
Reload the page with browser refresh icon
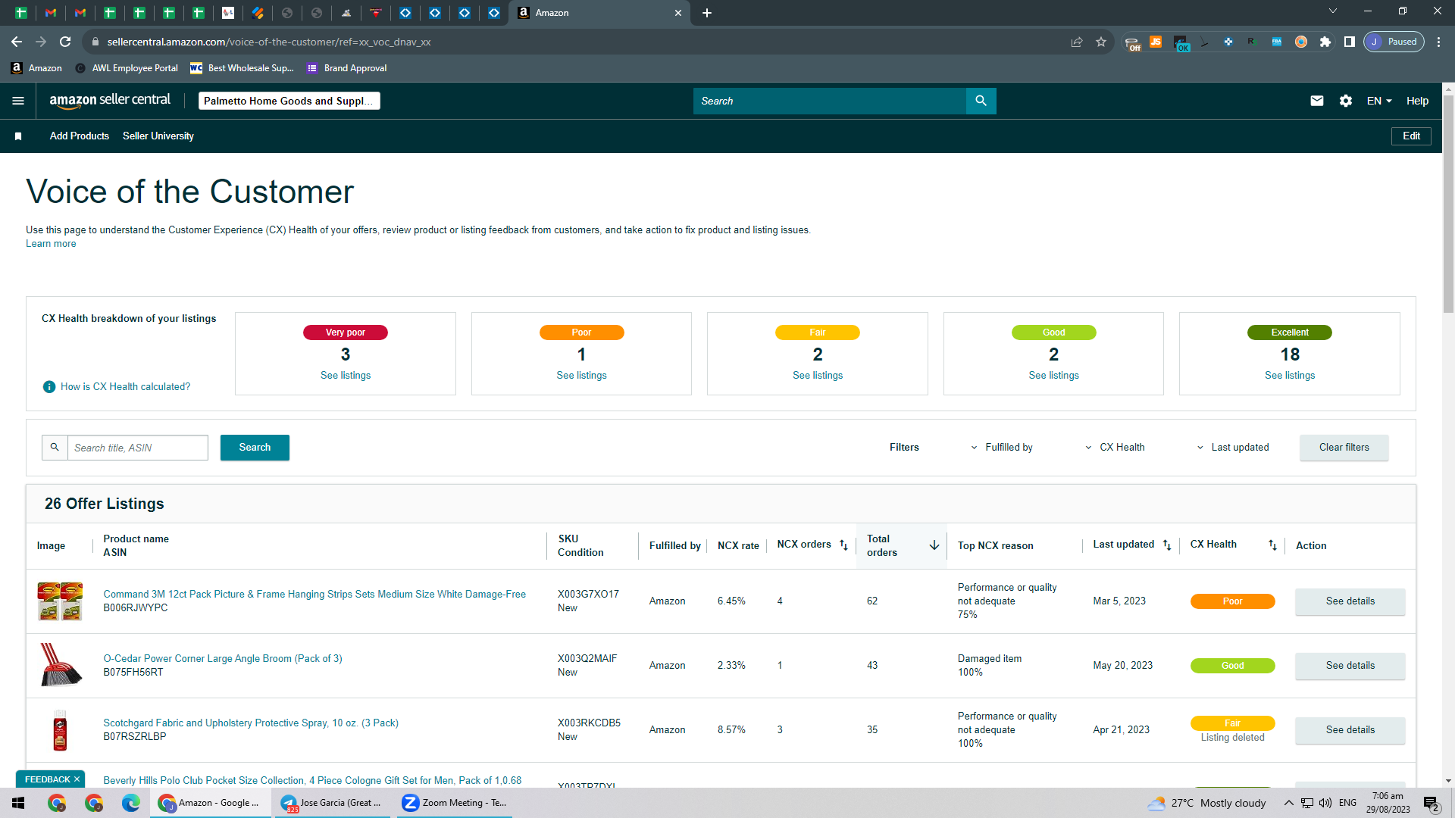point(65,42)
